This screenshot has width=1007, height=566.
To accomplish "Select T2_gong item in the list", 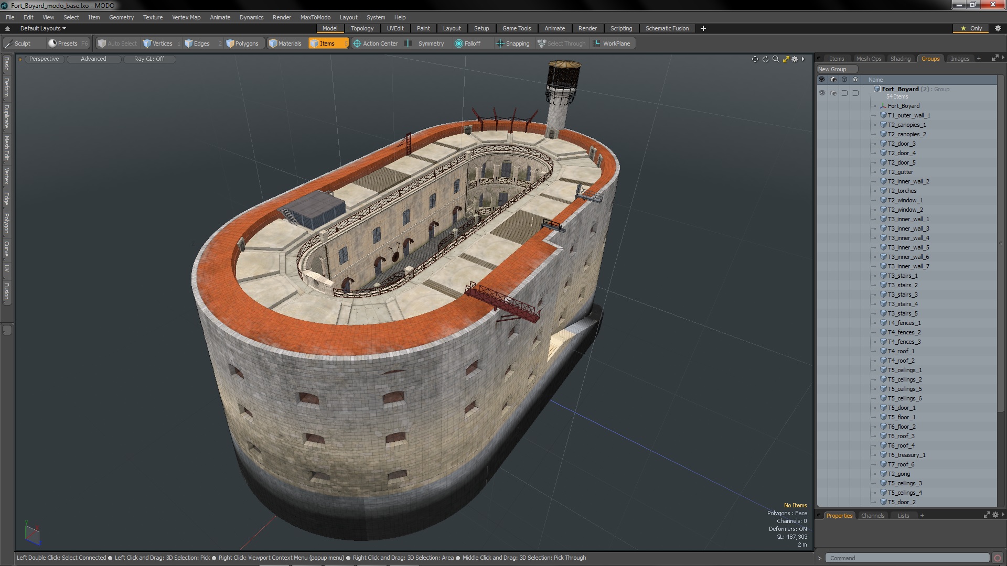I will click(899, 474).
